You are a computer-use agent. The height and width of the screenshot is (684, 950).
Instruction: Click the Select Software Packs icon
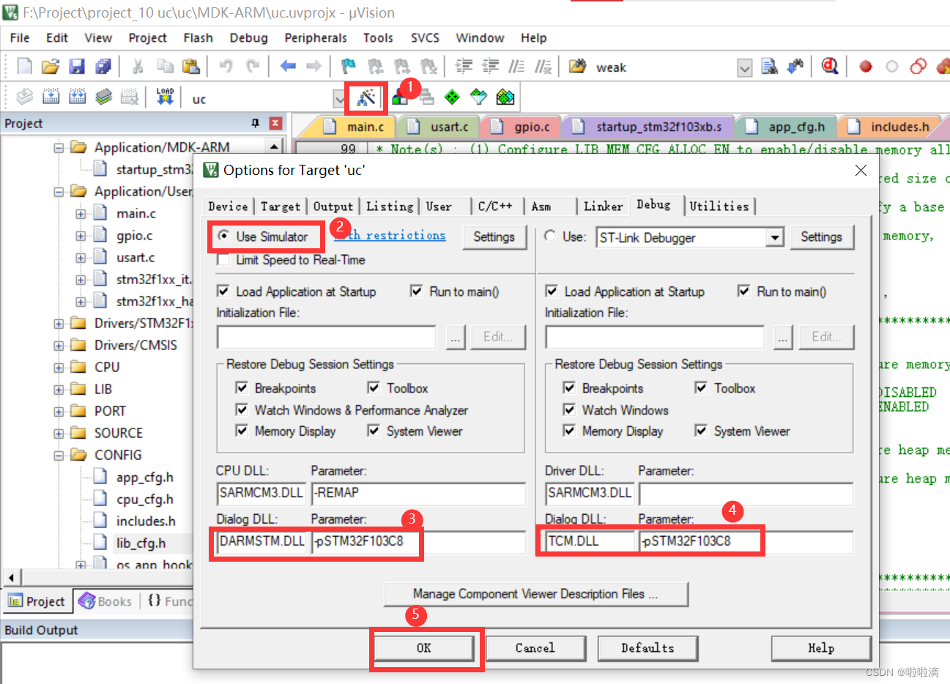(x=478, y=97)
